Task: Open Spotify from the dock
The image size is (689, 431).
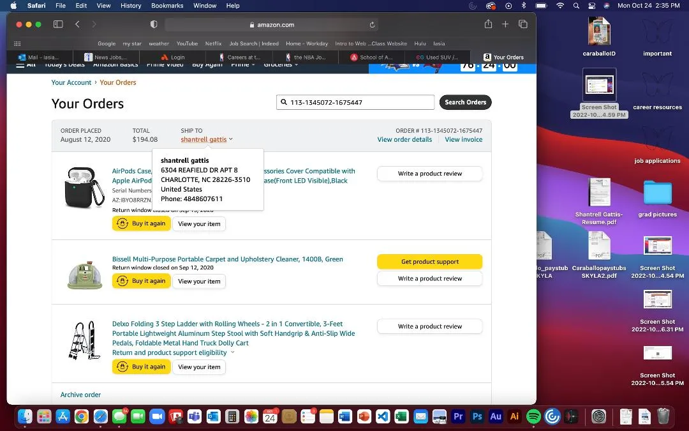Action: [x=533, y=416]
